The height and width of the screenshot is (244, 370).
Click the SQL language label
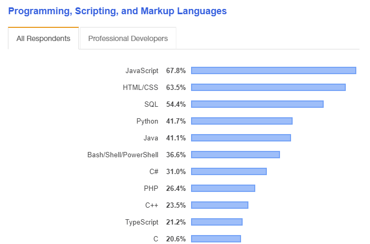151,104
